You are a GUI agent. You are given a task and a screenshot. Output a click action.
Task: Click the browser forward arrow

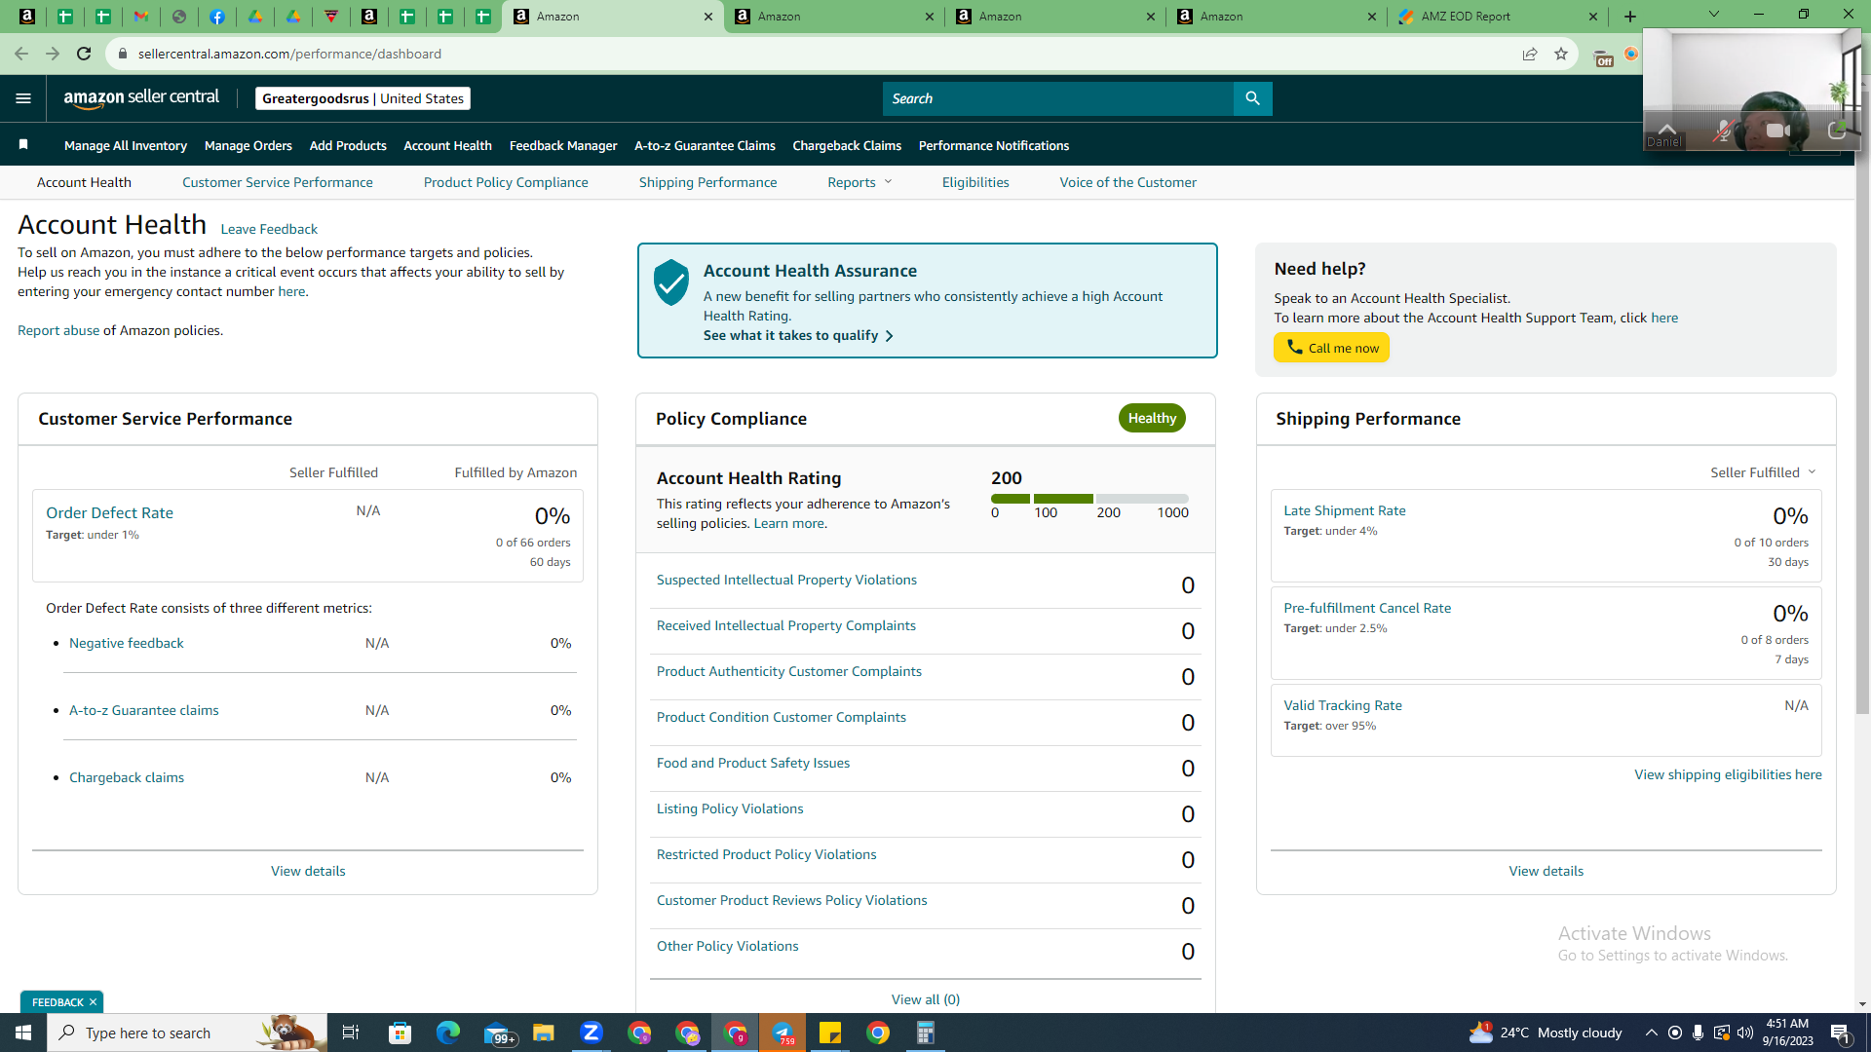tap(53, 54)
